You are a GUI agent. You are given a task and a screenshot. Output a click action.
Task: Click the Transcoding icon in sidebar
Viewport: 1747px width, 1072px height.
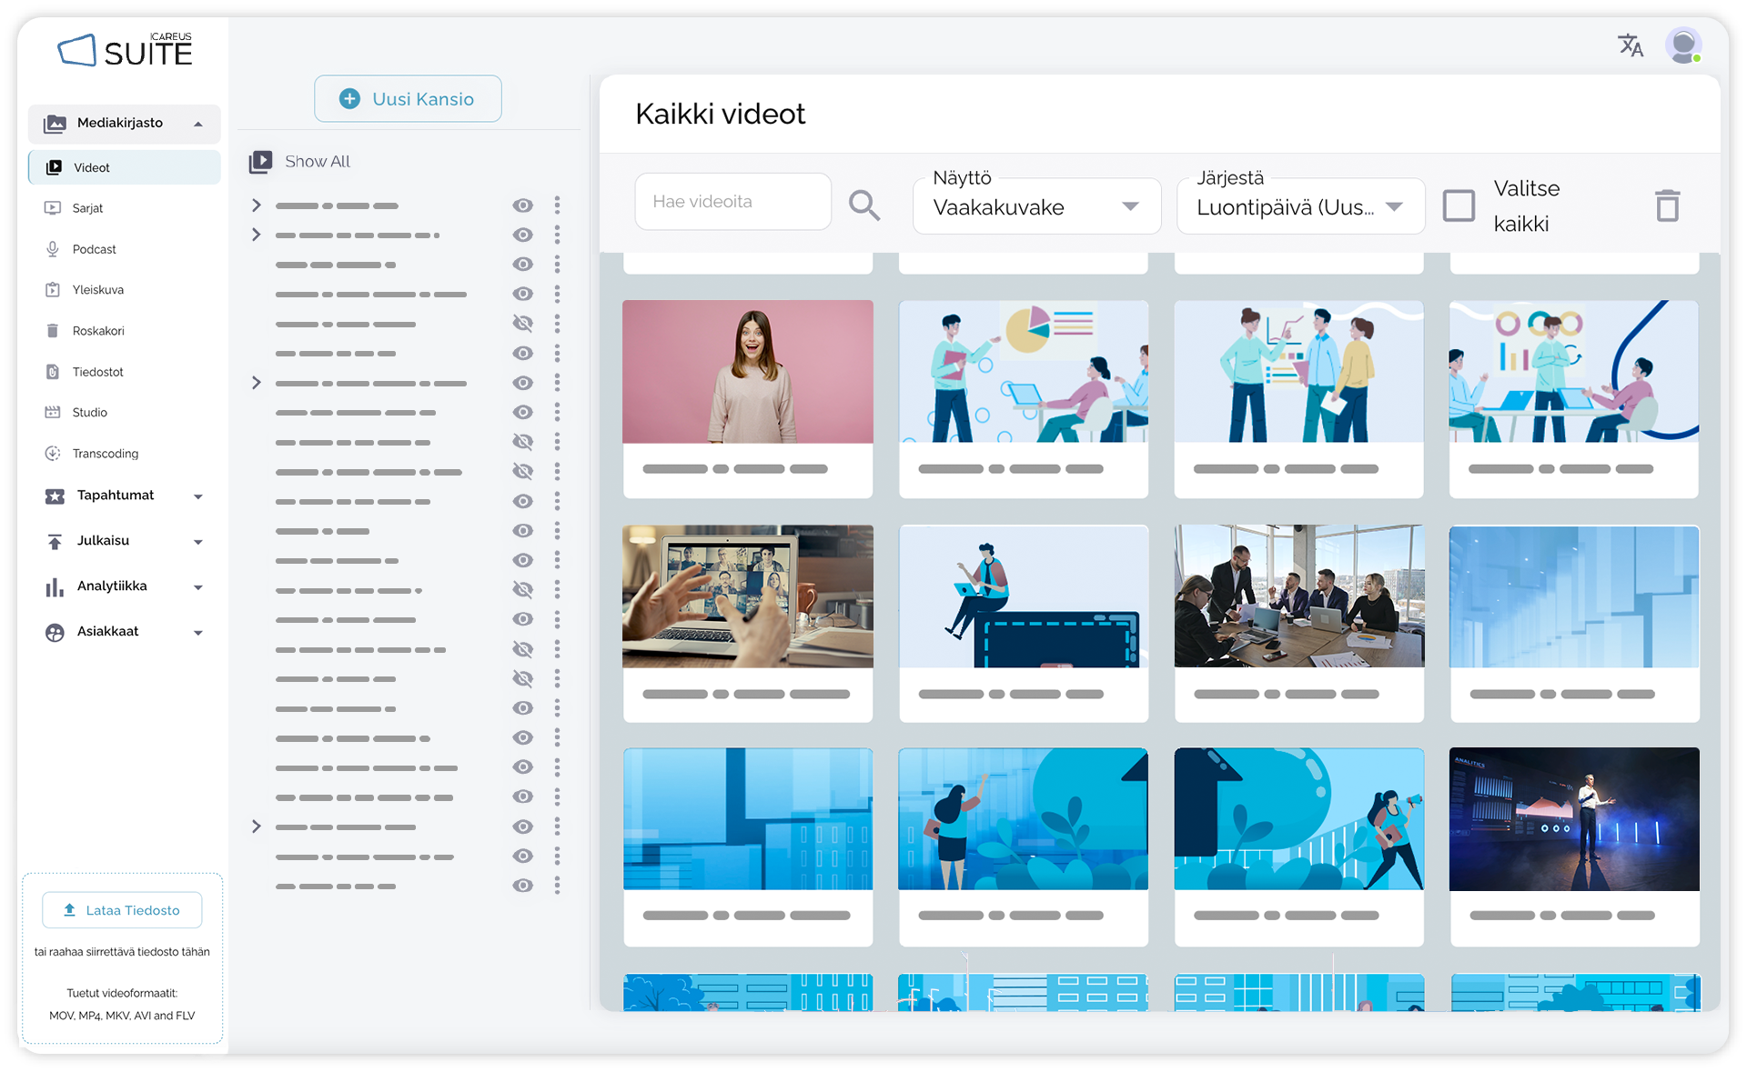point(53,454)
